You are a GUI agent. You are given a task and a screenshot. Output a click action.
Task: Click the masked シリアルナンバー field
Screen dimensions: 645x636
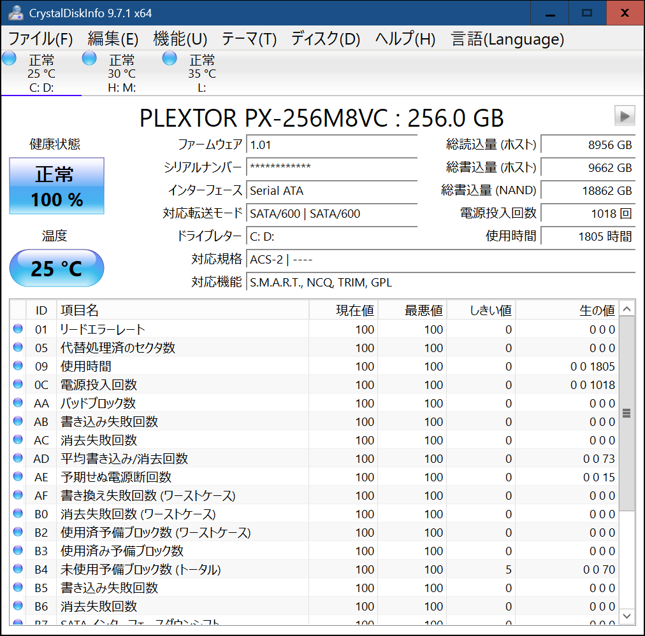pos(331,167)
